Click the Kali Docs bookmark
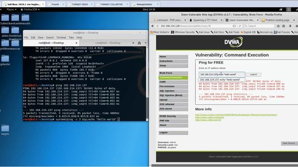Image resolution: width=298 pixels, height=167 pixels. click(x=217, y=32)
